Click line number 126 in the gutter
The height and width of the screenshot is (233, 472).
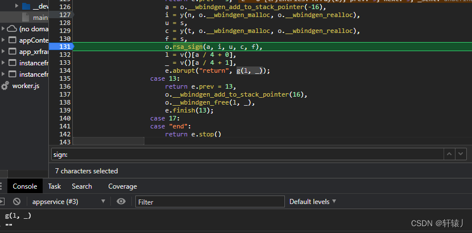65,7
